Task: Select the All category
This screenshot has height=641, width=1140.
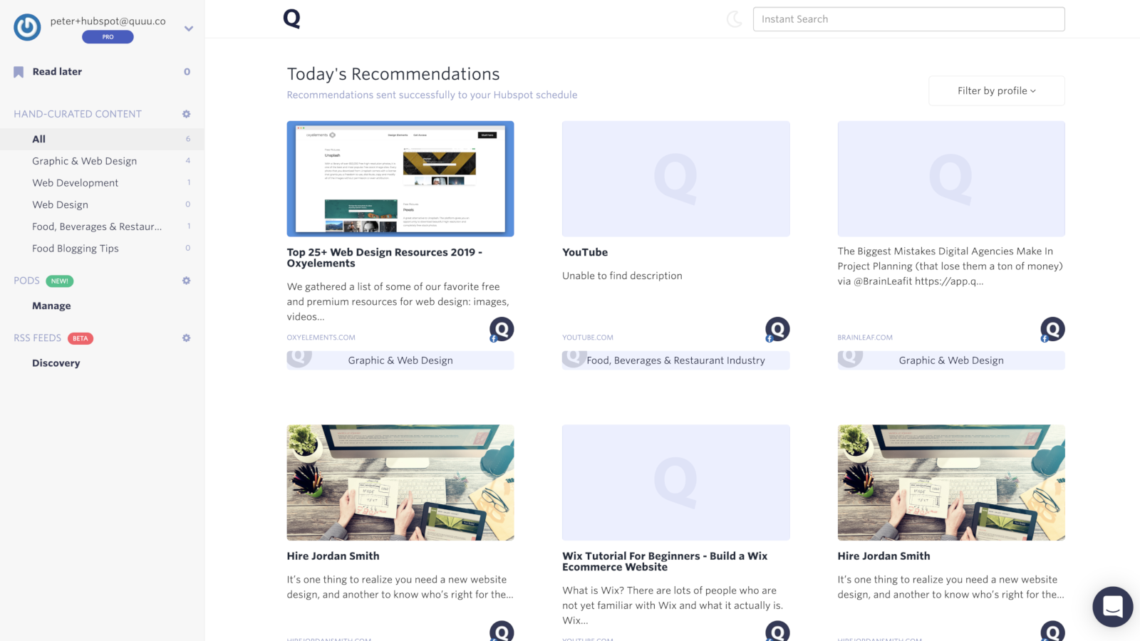Action: click(102, 139)
